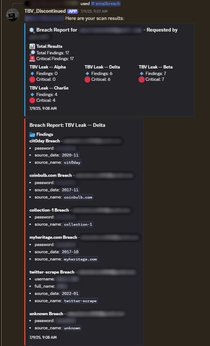Open the TBV_Discontinued username profile
This screenshot has width=210, height=346.
click(x=45, y=11)
